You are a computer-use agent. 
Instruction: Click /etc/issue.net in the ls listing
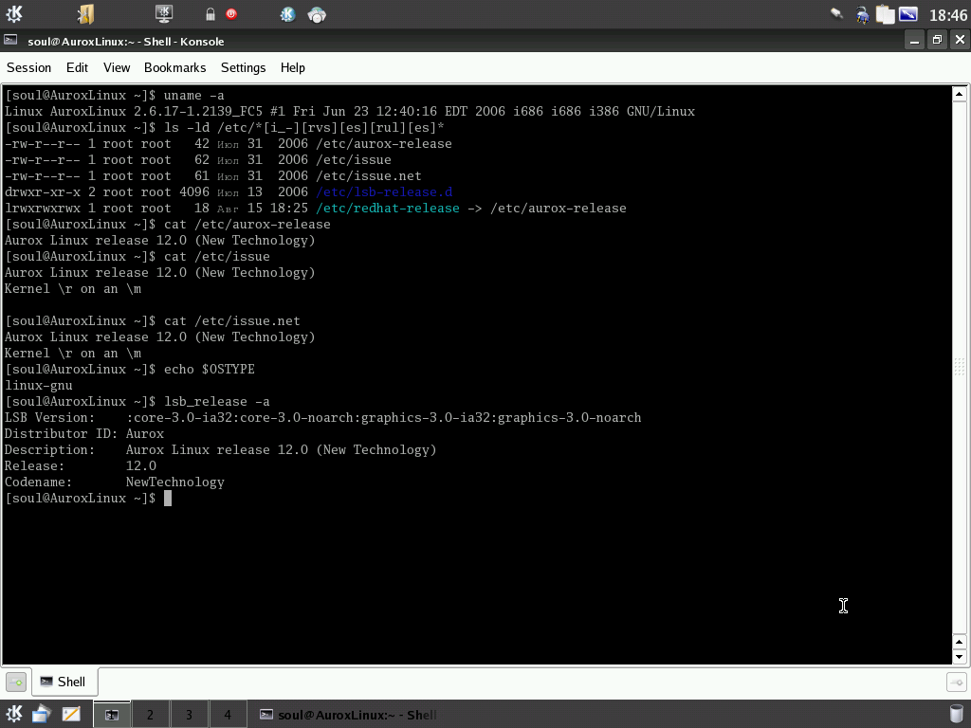(x=369, y=175)
